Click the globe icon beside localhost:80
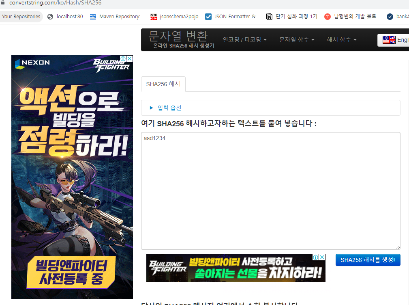The width and height of the screenshot is (409, 305). tap(50, 17)
